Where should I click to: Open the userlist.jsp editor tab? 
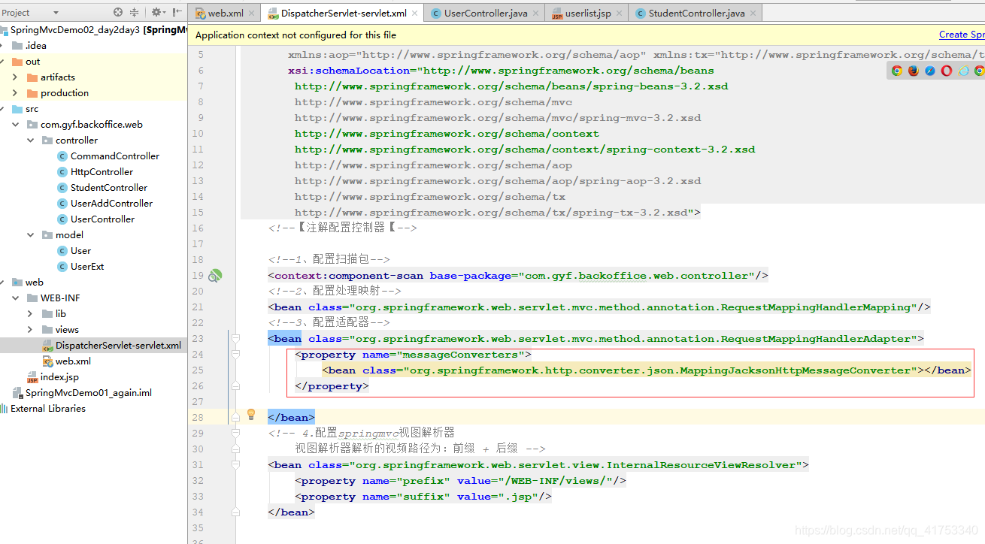[x=588, y=13]
